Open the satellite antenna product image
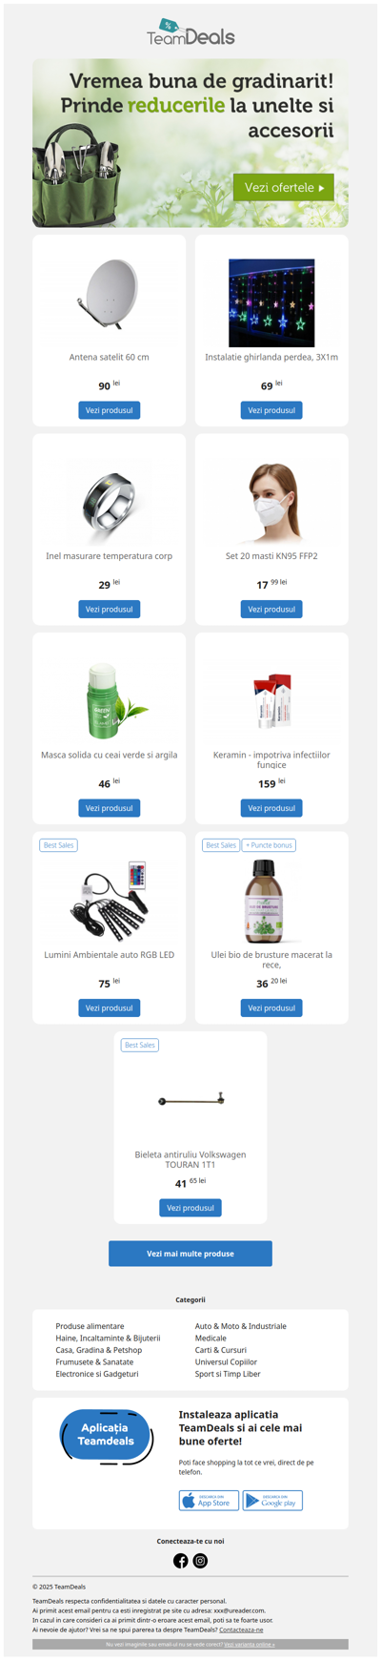This screenshot has width=381, height=1661. 110,295
